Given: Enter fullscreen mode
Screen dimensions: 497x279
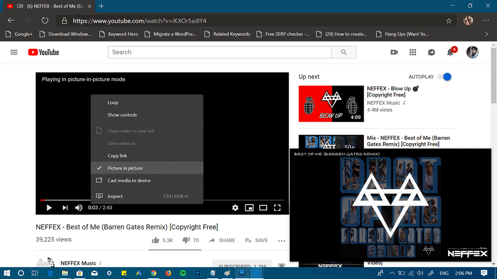Looking at the screenshot, I should tap(277, 207).
